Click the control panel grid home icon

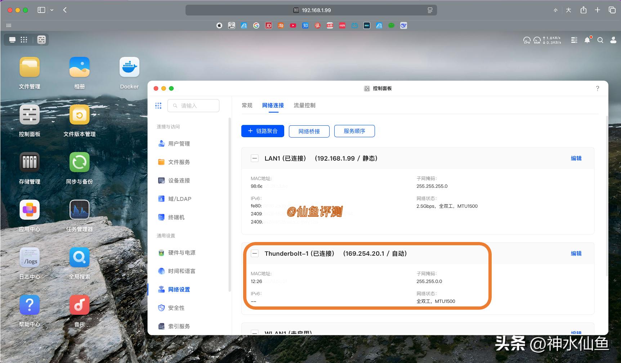(x=158, y=106)
